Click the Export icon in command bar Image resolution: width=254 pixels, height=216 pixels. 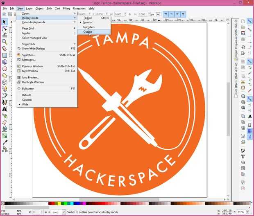(243, 53)
